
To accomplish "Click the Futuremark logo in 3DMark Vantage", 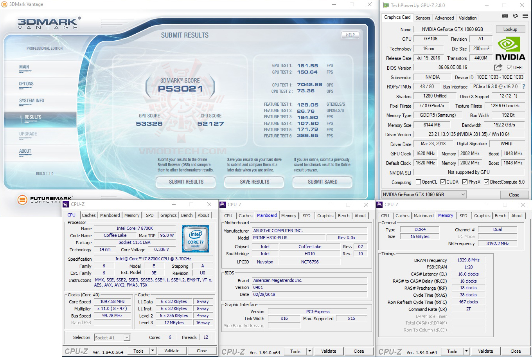I will pos(22,200).
